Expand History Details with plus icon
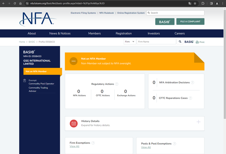This screenshot has height=154, width=226. click(198, 122)
